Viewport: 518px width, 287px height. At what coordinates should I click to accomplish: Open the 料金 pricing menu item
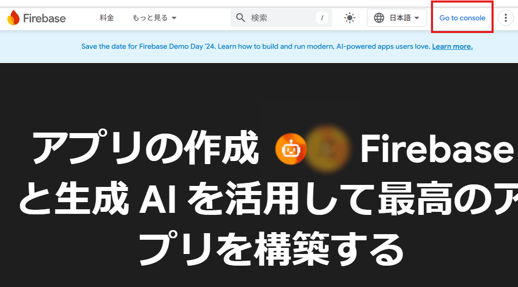click(x=107, y=18)
